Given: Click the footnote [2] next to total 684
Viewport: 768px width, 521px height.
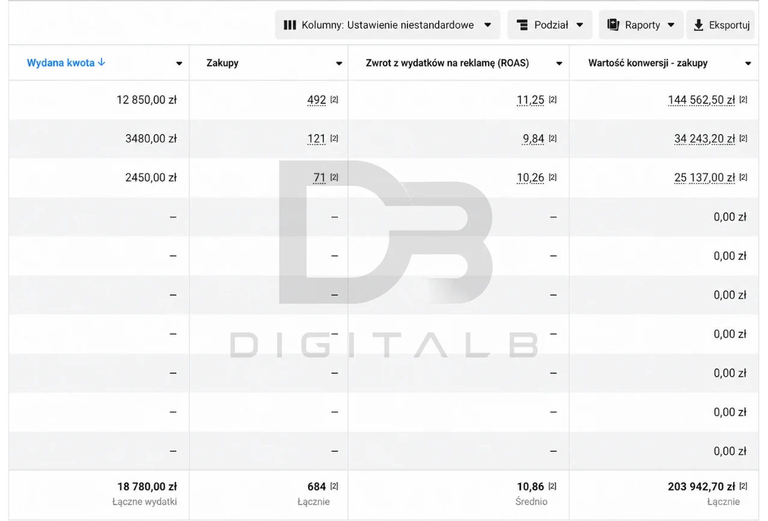Looking at the screenshot, I should coord(334,486).
